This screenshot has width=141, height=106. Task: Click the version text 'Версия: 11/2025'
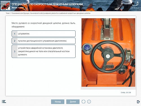click(x=18, y=8)
